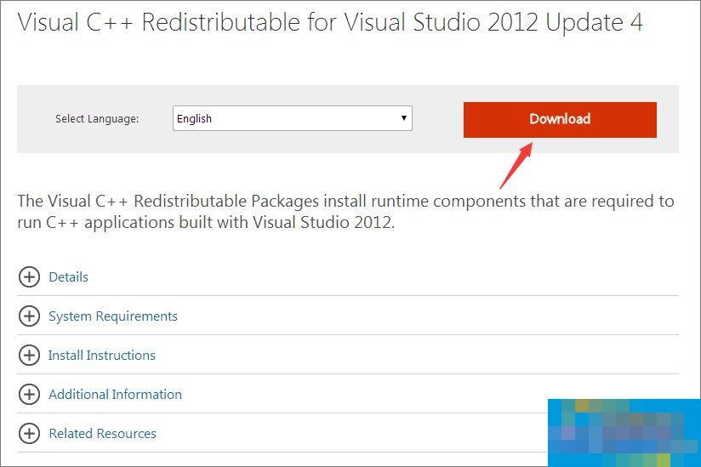This screenshot has width=701, height=467.
Task: Expand System Requirements via plus icon
Action: pyautogui.click(x=29, y=316)
